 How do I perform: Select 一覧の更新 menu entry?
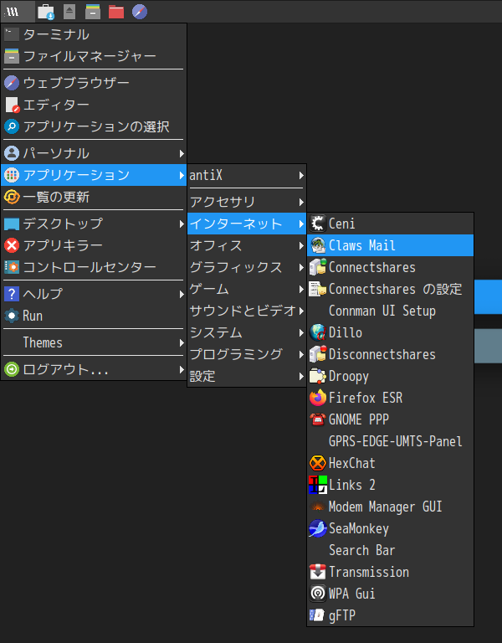click(94, 197)
